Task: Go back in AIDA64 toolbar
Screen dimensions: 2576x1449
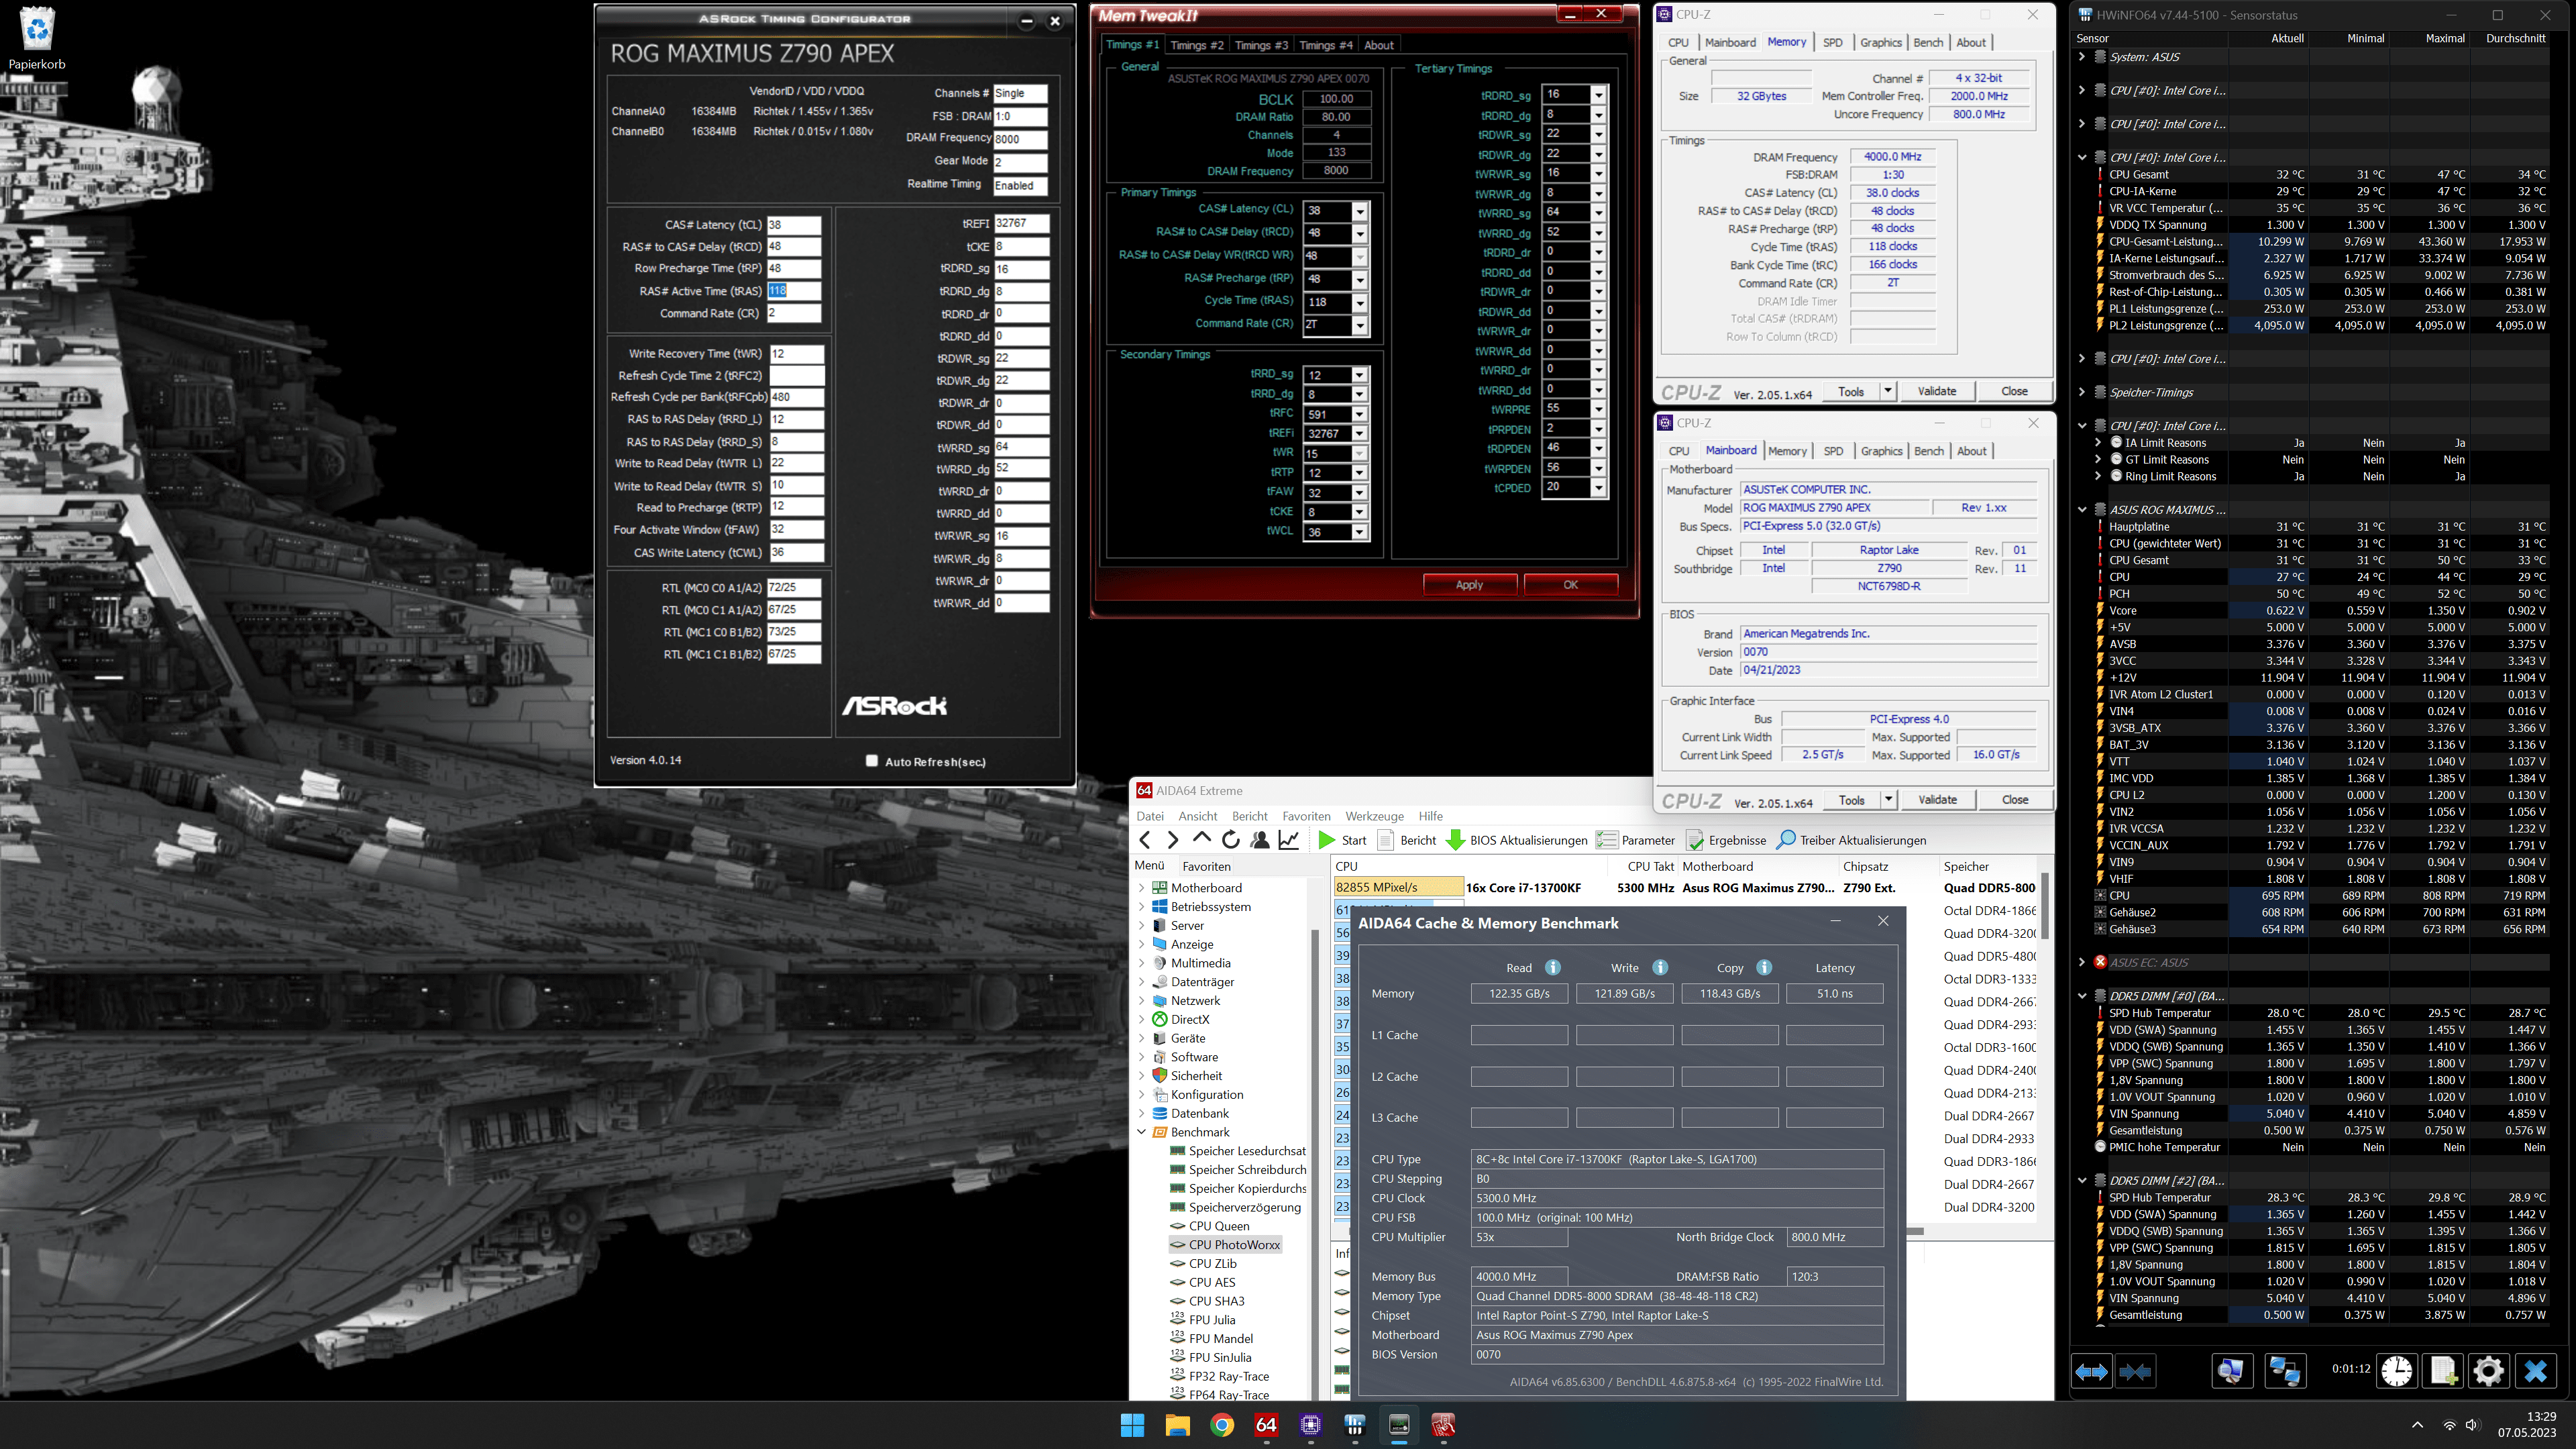Action: coord(1146,840)
